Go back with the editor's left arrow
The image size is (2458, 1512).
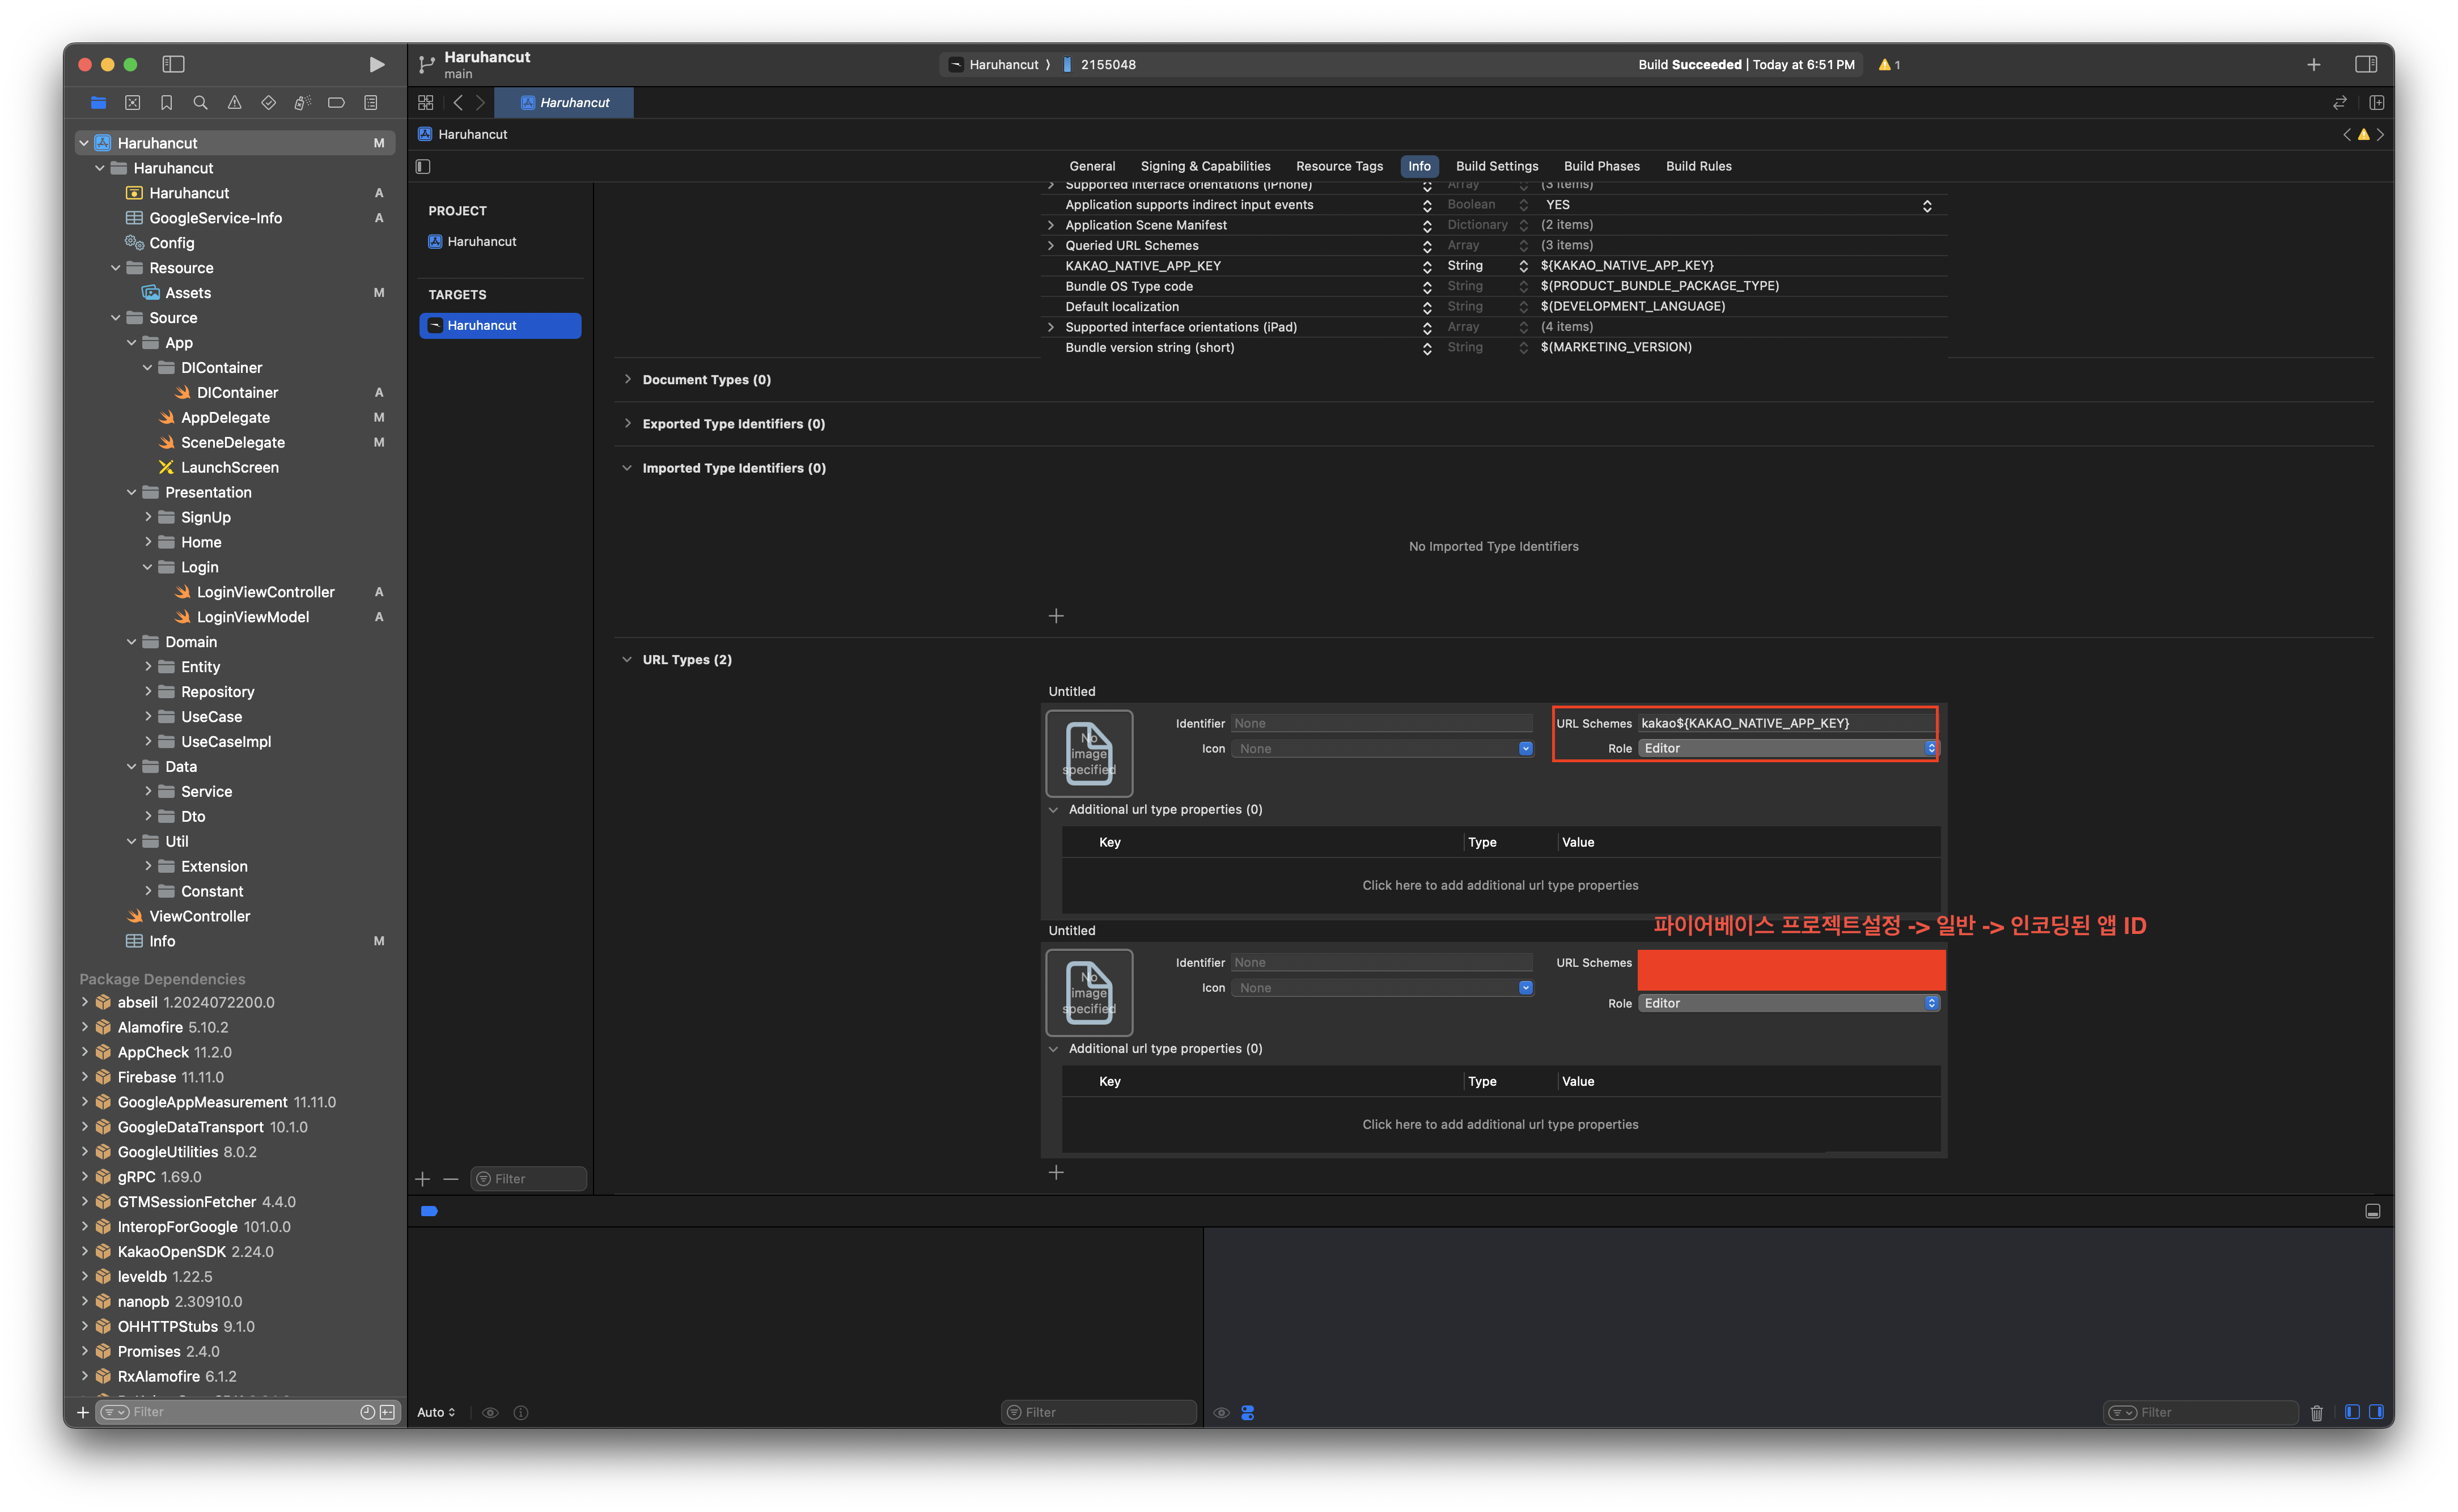(458, 102)
